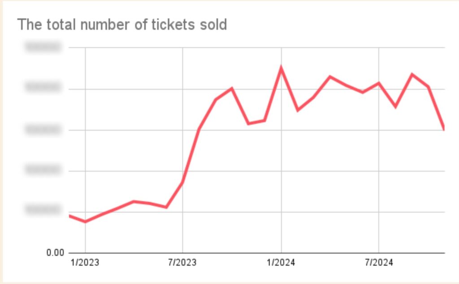Click the line's lowest point at 1/2023
The height and width of the screenshot is (284, 459).
tap(85, 221)
